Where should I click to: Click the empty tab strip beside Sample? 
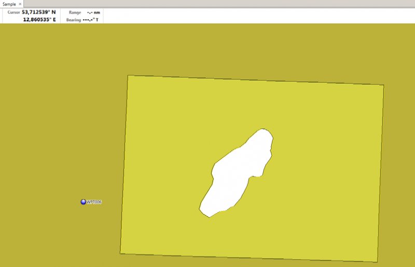coord(208,4)
